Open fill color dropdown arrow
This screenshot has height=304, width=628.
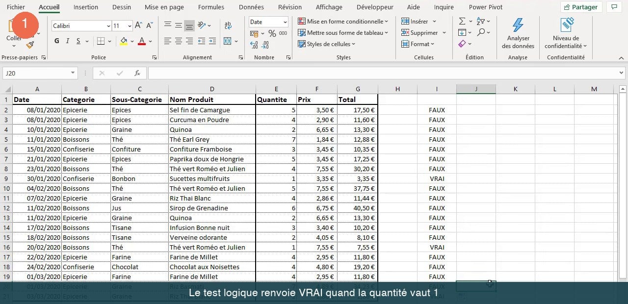click(132, 41)
